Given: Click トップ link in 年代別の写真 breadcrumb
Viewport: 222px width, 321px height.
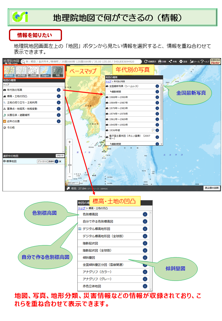Looking at the screenshot, I should pyautogui.click(x=108, y=81).
